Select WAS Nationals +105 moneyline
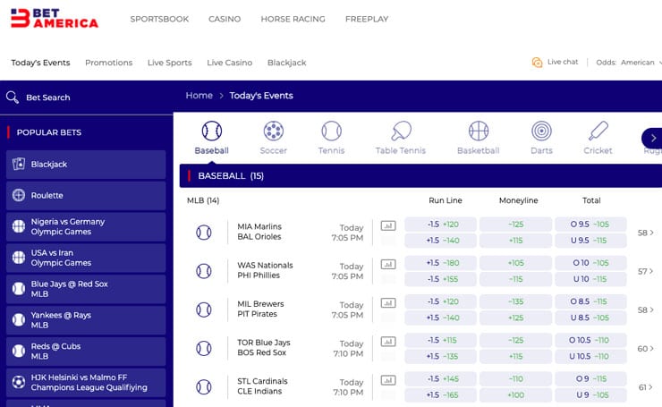Screen dimensions: 662x407 515,263
